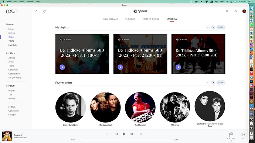Image resolution: width=255 pixels, height=143 pixels.
Task: Open the View menu
Action: pyautogui.click(x=22, y=1)
